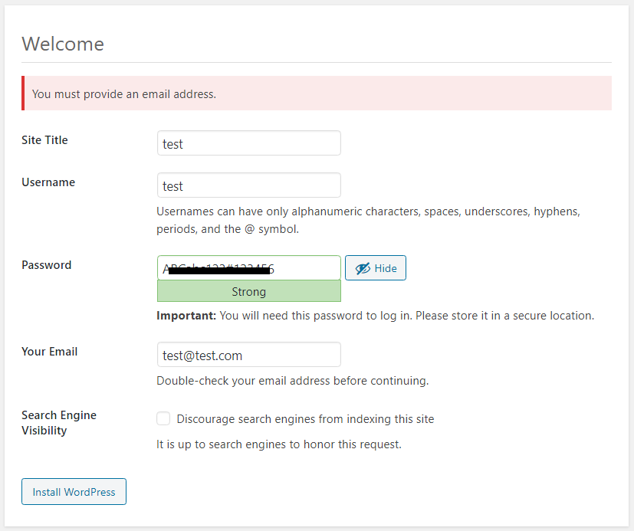Click into the Username text box
Viewport: 634px width, 531px height.
[248, 185]
